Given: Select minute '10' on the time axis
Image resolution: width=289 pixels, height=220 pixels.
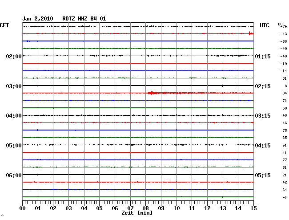Looking at the screenshot, I should [177, 208].
